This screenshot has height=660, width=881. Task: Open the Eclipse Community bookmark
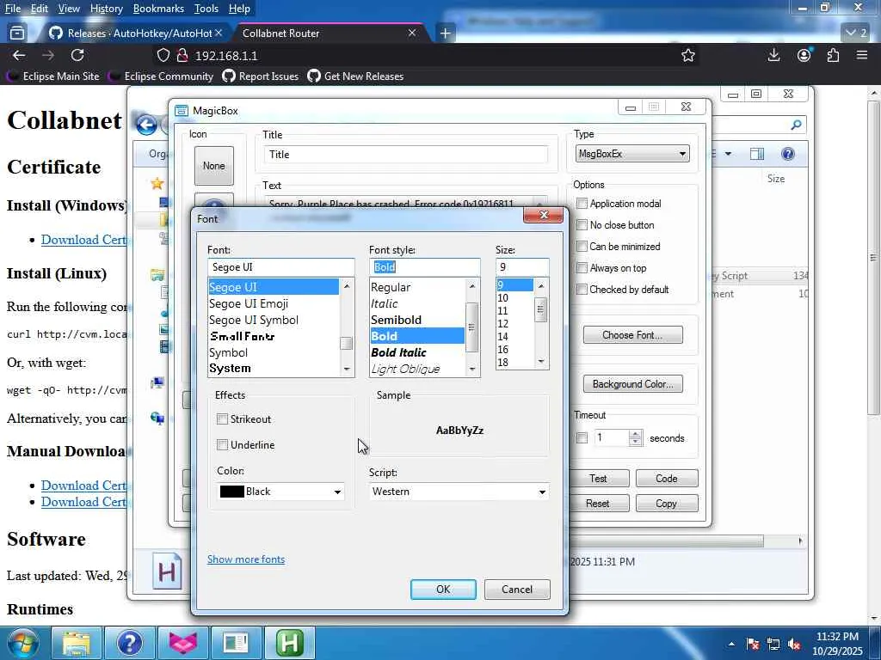(x=162, y=76)
